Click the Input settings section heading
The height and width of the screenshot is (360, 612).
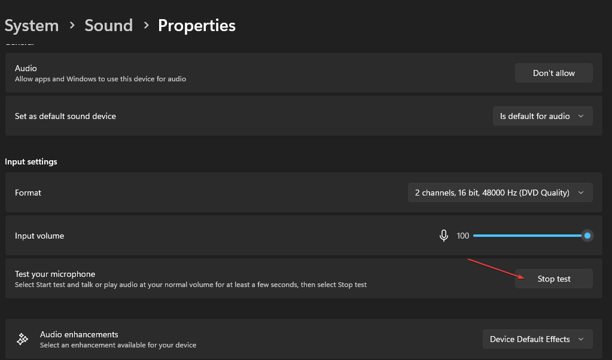pos(31,161)
